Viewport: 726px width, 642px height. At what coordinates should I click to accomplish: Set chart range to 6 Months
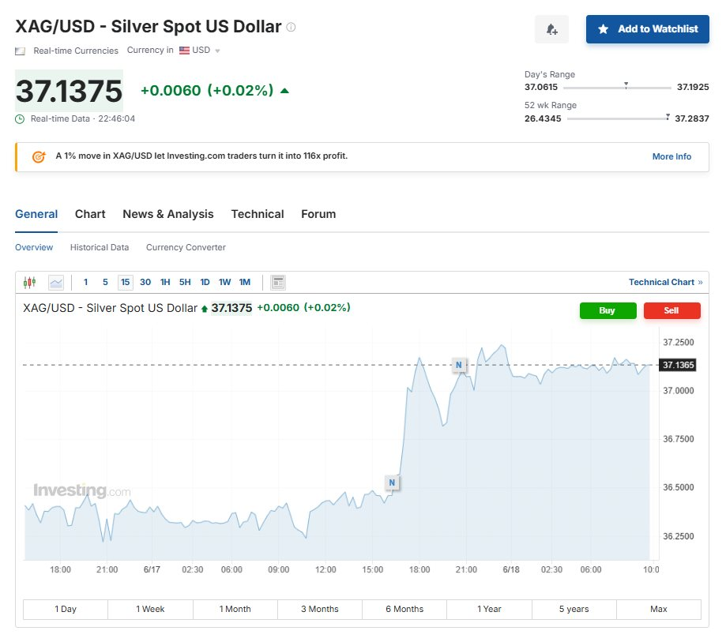404,609
